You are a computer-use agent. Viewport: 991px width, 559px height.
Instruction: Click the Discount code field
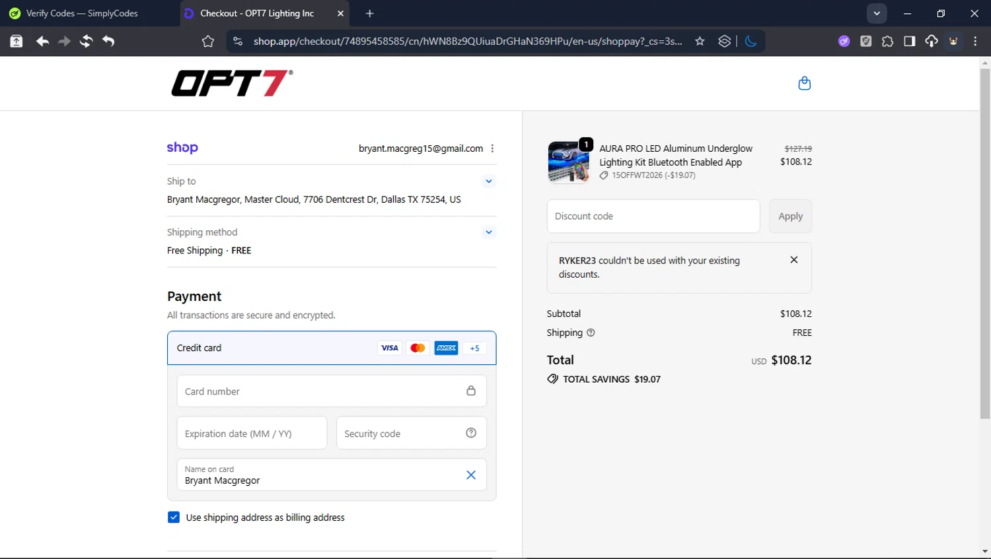pyautogui.click(x=653, y=216)
